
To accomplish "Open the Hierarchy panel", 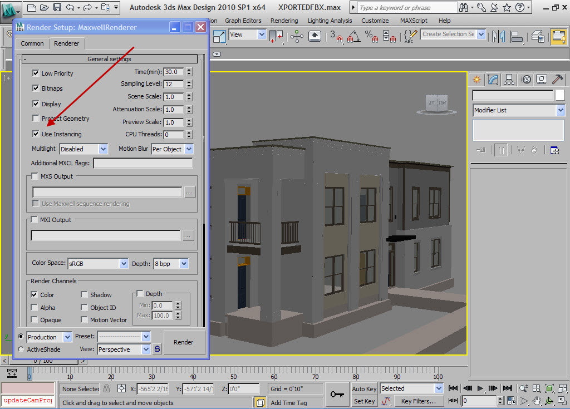I will (x=509, y=80).
